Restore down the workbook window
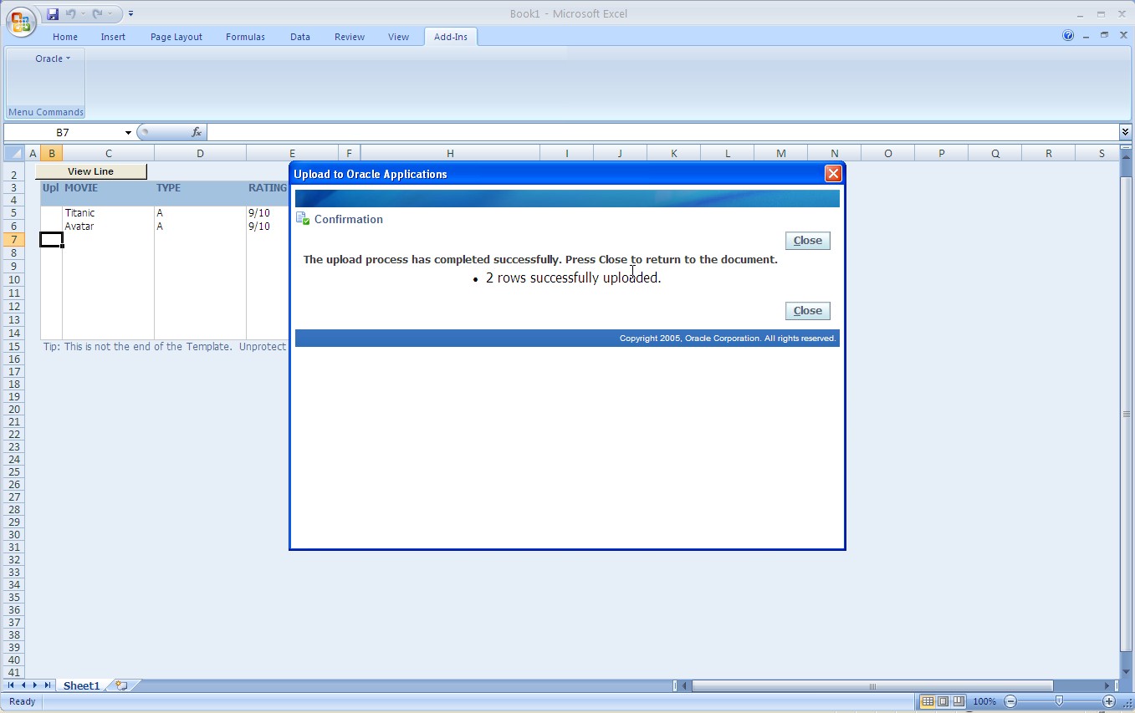 tap(1104, 36)
